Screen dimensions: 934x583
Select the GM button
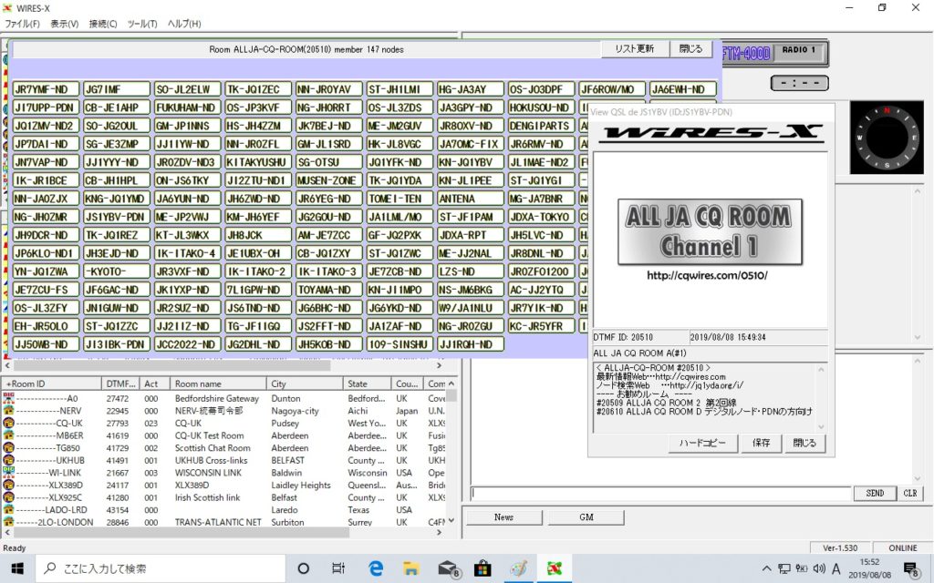586,517
